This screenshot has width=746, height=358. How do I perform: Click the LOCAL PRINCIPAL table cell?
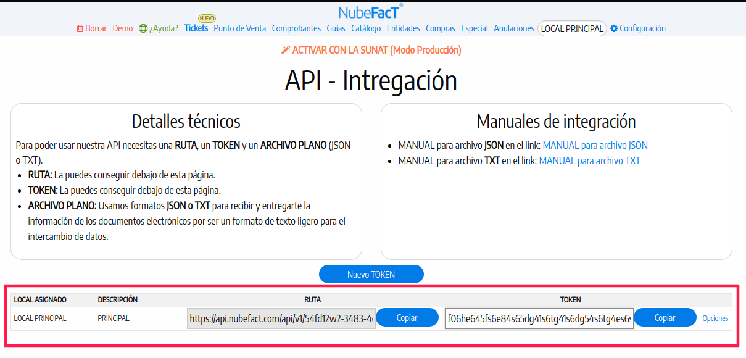(x=40, y=318)
